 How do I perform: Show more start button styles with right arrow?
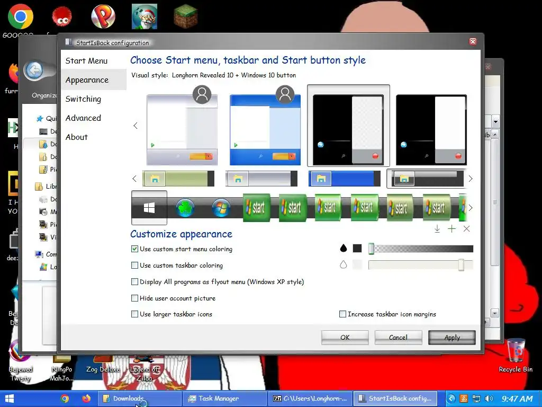click(x=470, y=208)
